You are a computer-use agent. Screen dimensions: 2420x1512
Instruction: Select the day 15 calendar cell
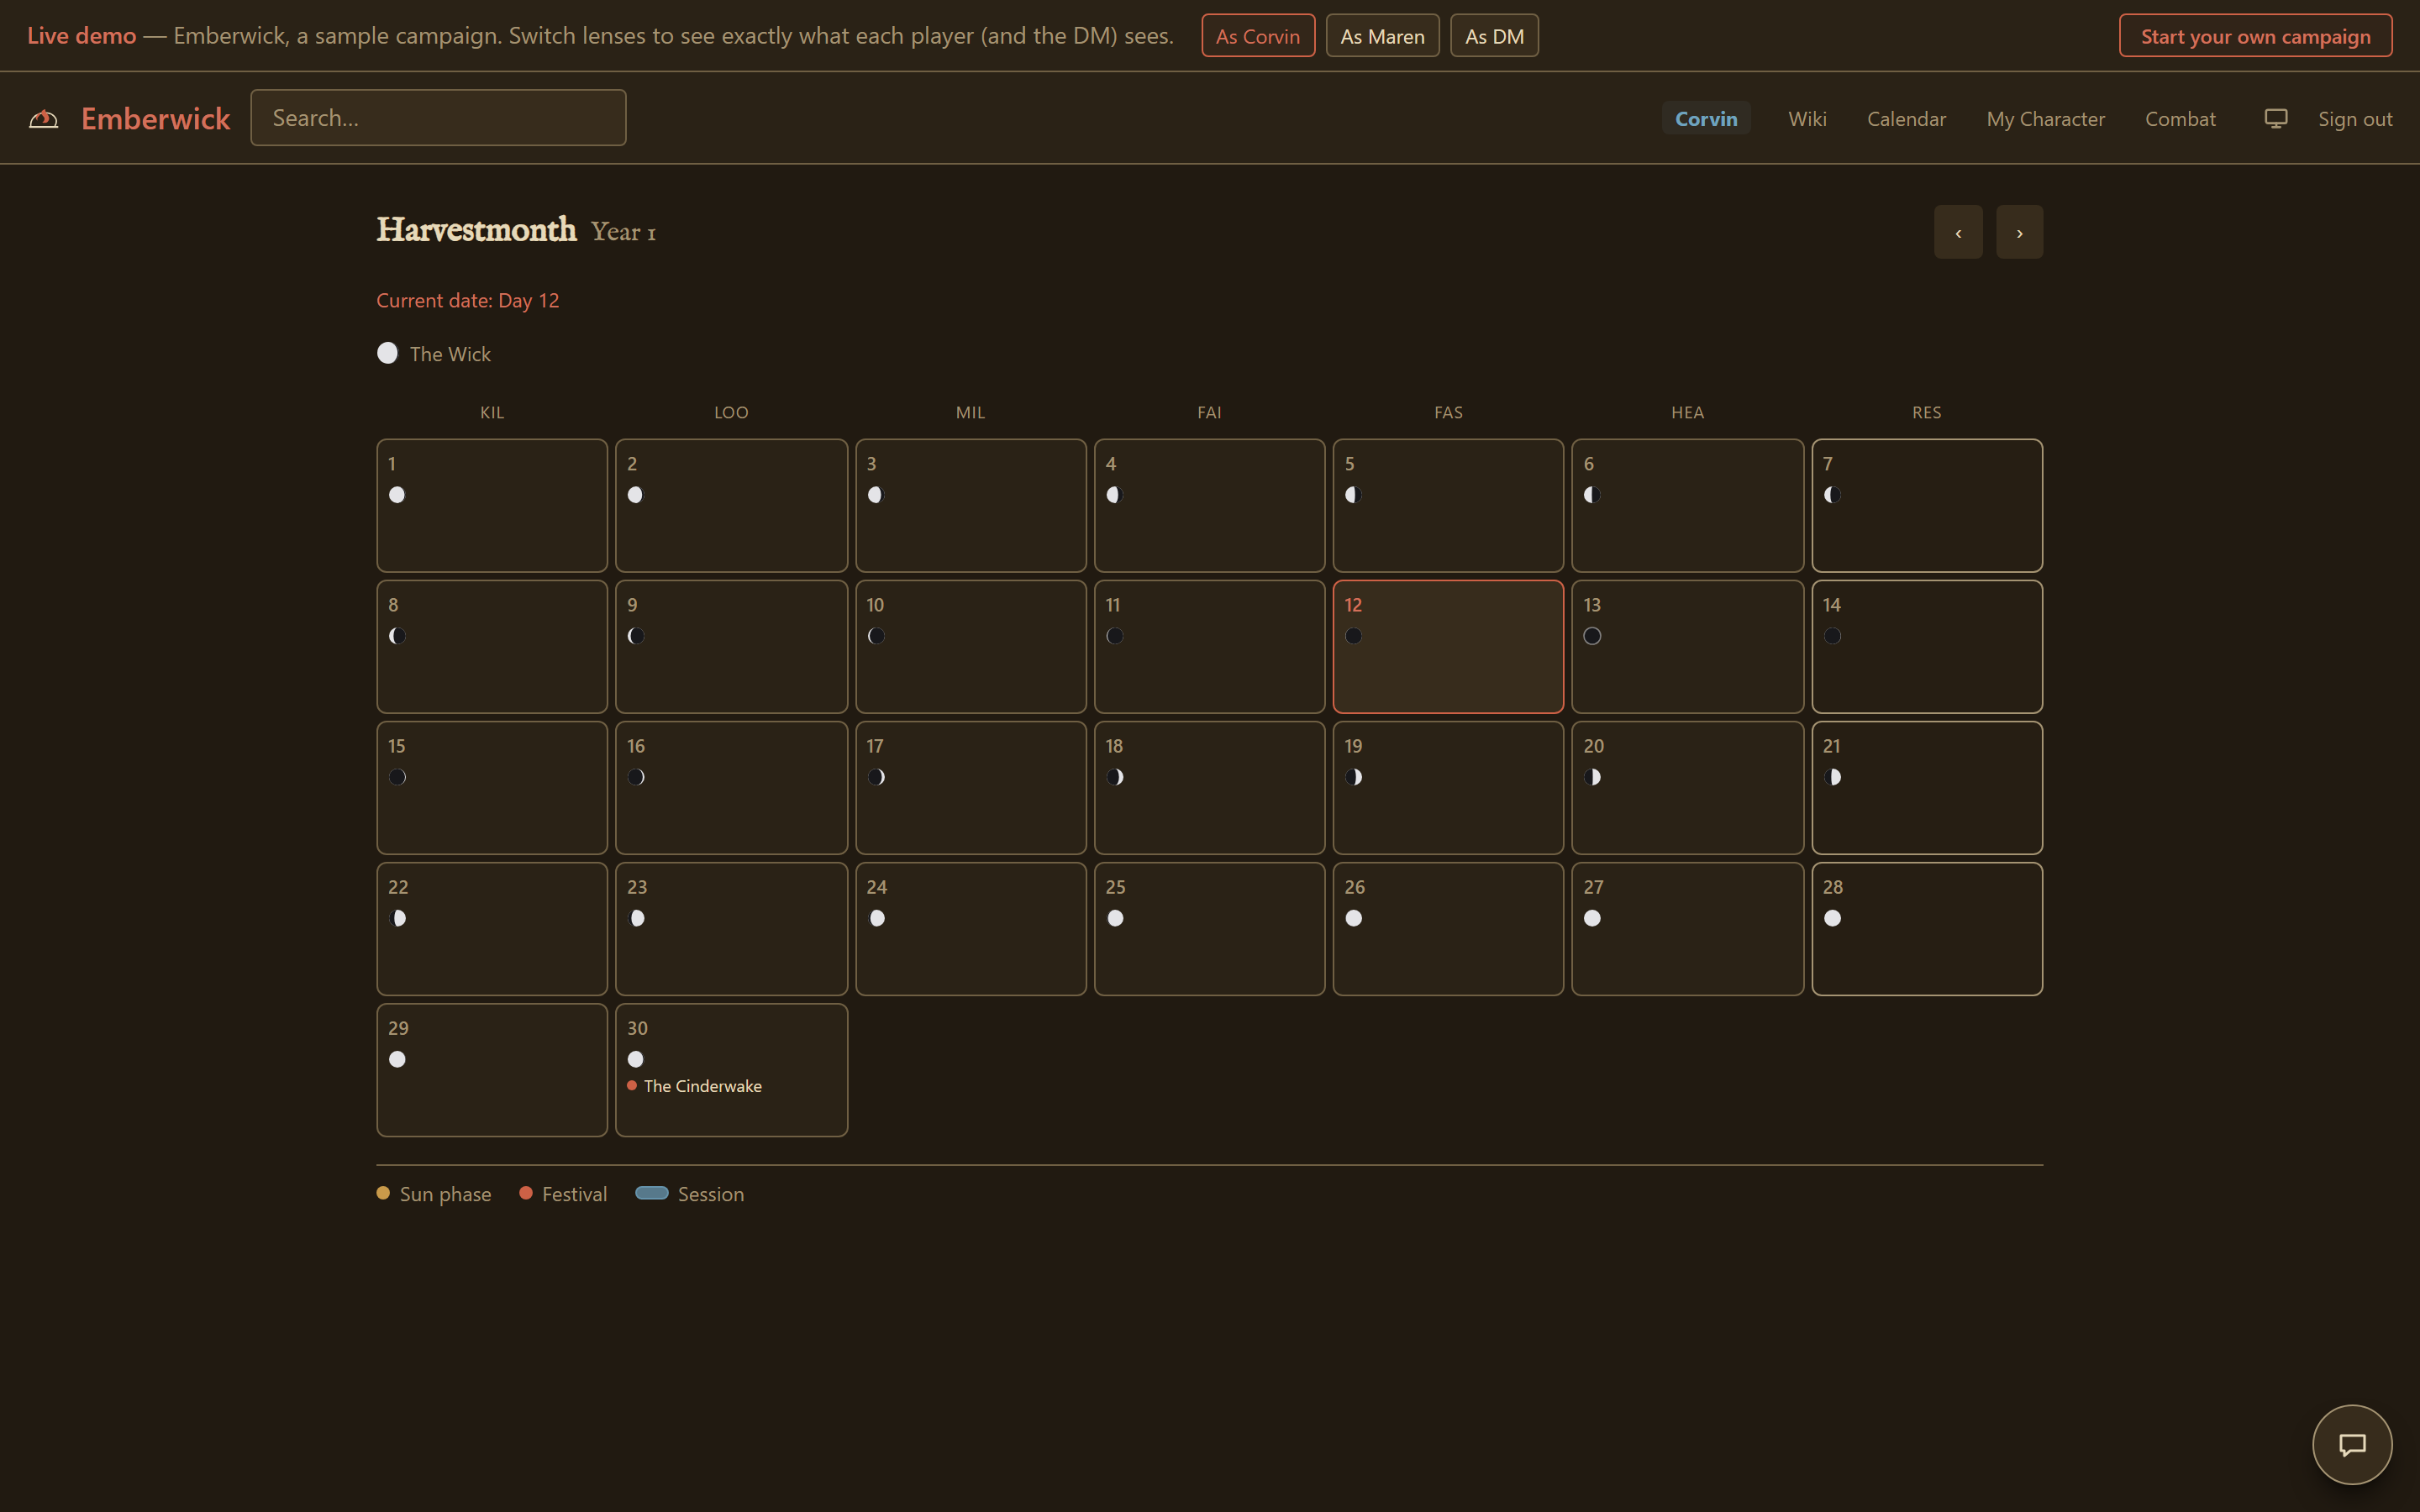[x=492, y=788]
